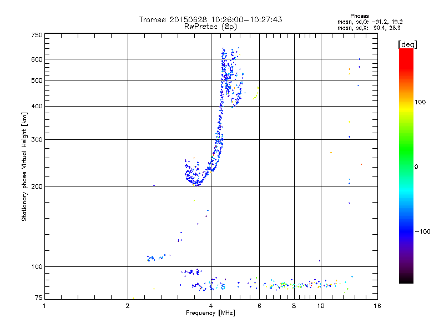The width and height of the screenshot is (444, 333).
Task: Click the phase color bar
Action: pyautogui.click(x=406, y=166)
